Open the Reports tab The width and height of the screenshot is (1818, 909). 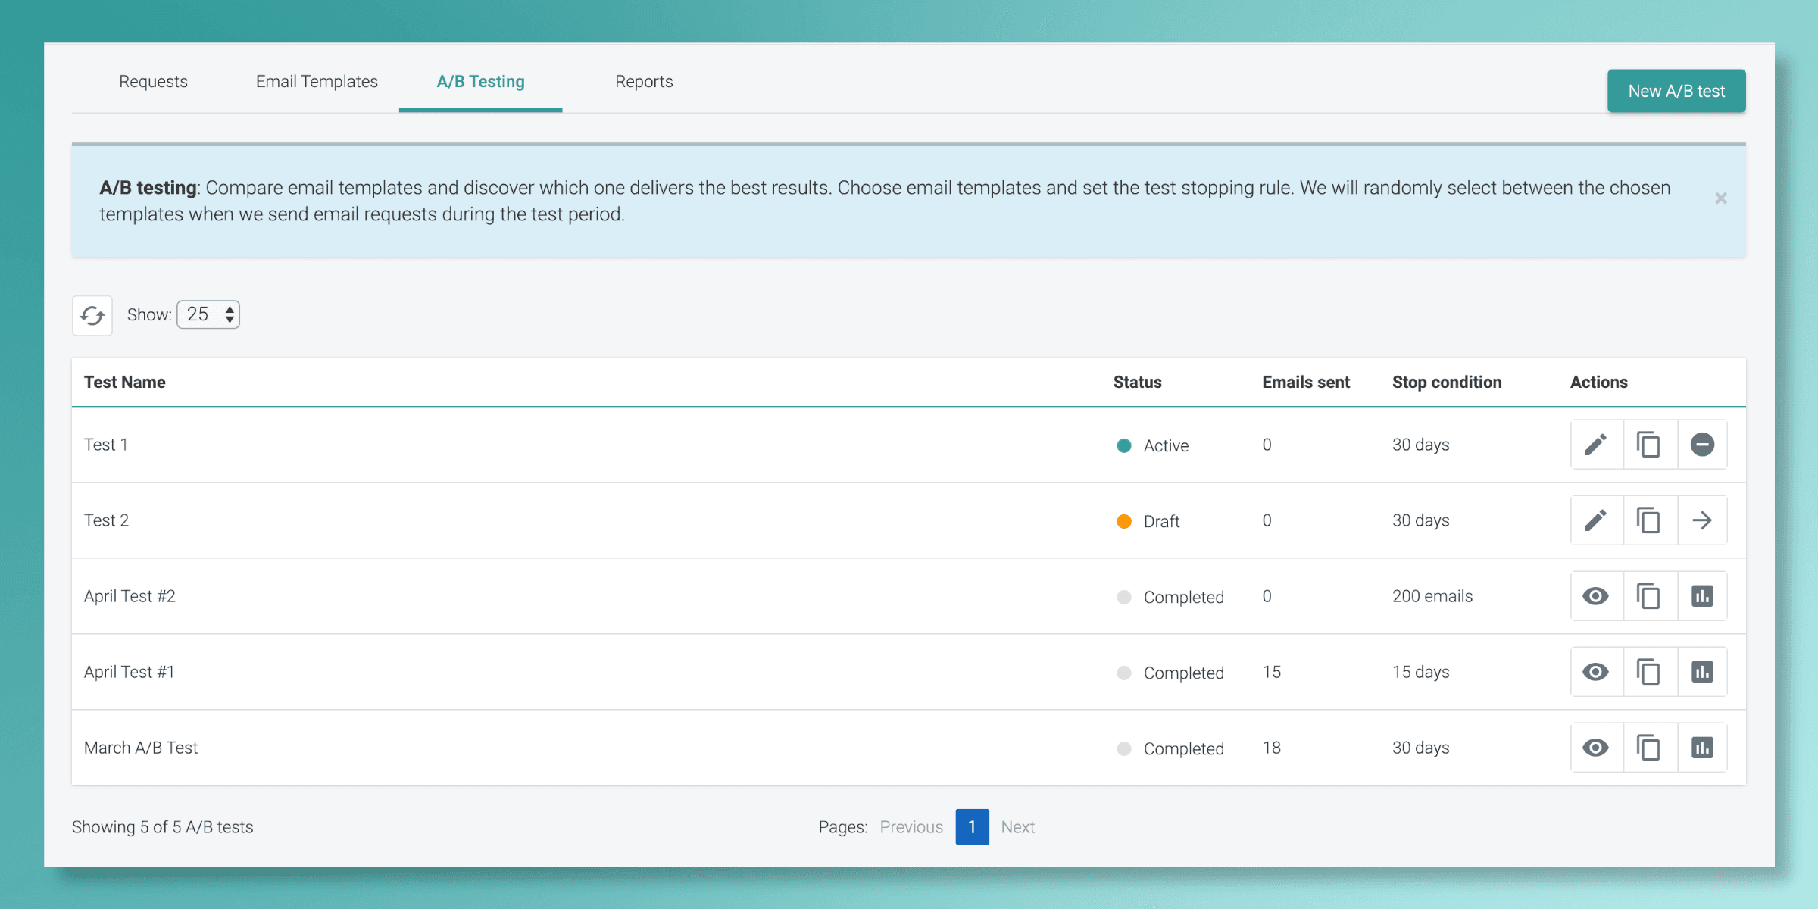(644, 82)
